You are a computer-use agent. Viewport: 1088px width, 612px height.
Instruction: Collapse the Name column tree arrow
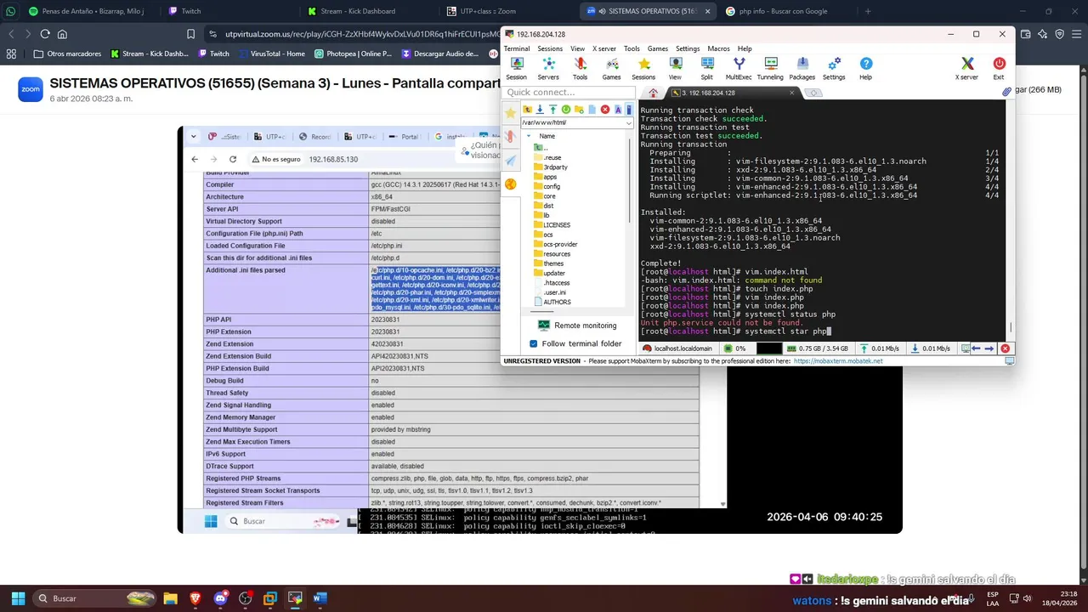528,136
